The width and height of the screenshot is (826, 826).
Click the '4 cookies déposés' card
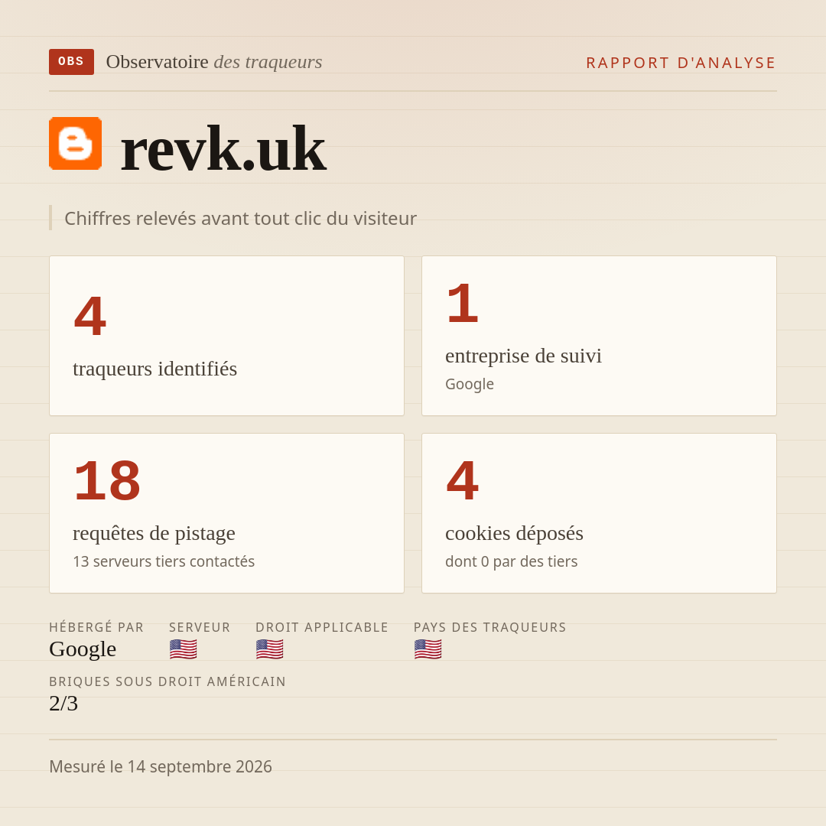point(599,513)
